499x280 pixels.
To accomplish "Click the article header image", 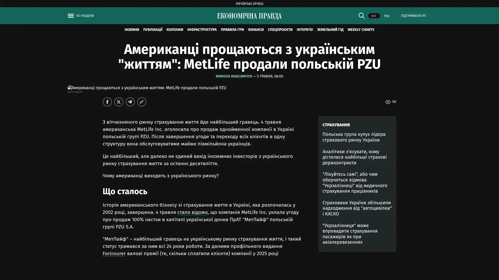I will point(147,88).
